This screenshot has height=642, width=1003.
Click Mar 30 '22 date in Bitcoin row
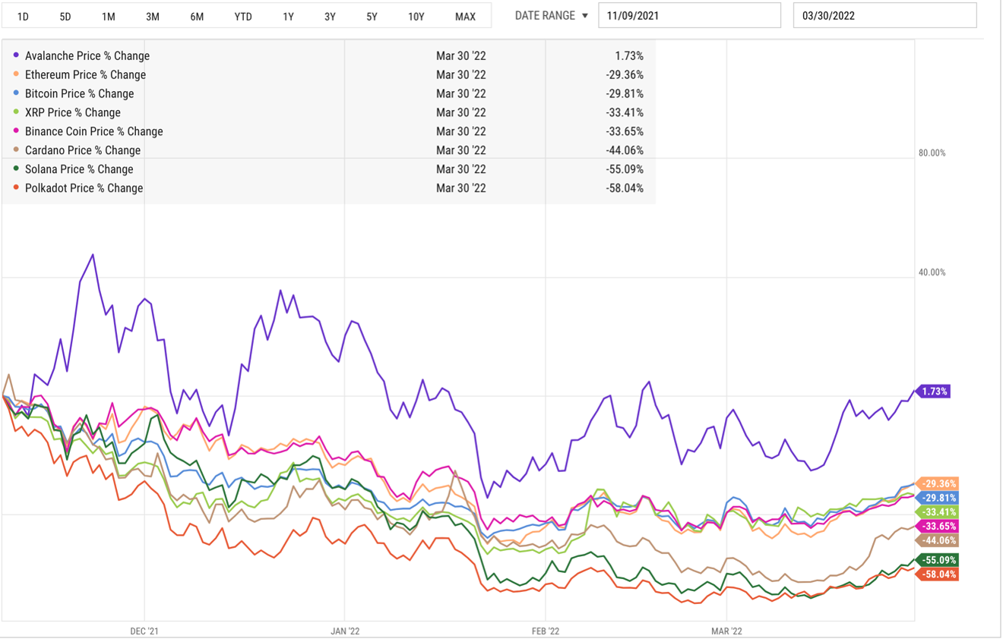pos(460,94)
